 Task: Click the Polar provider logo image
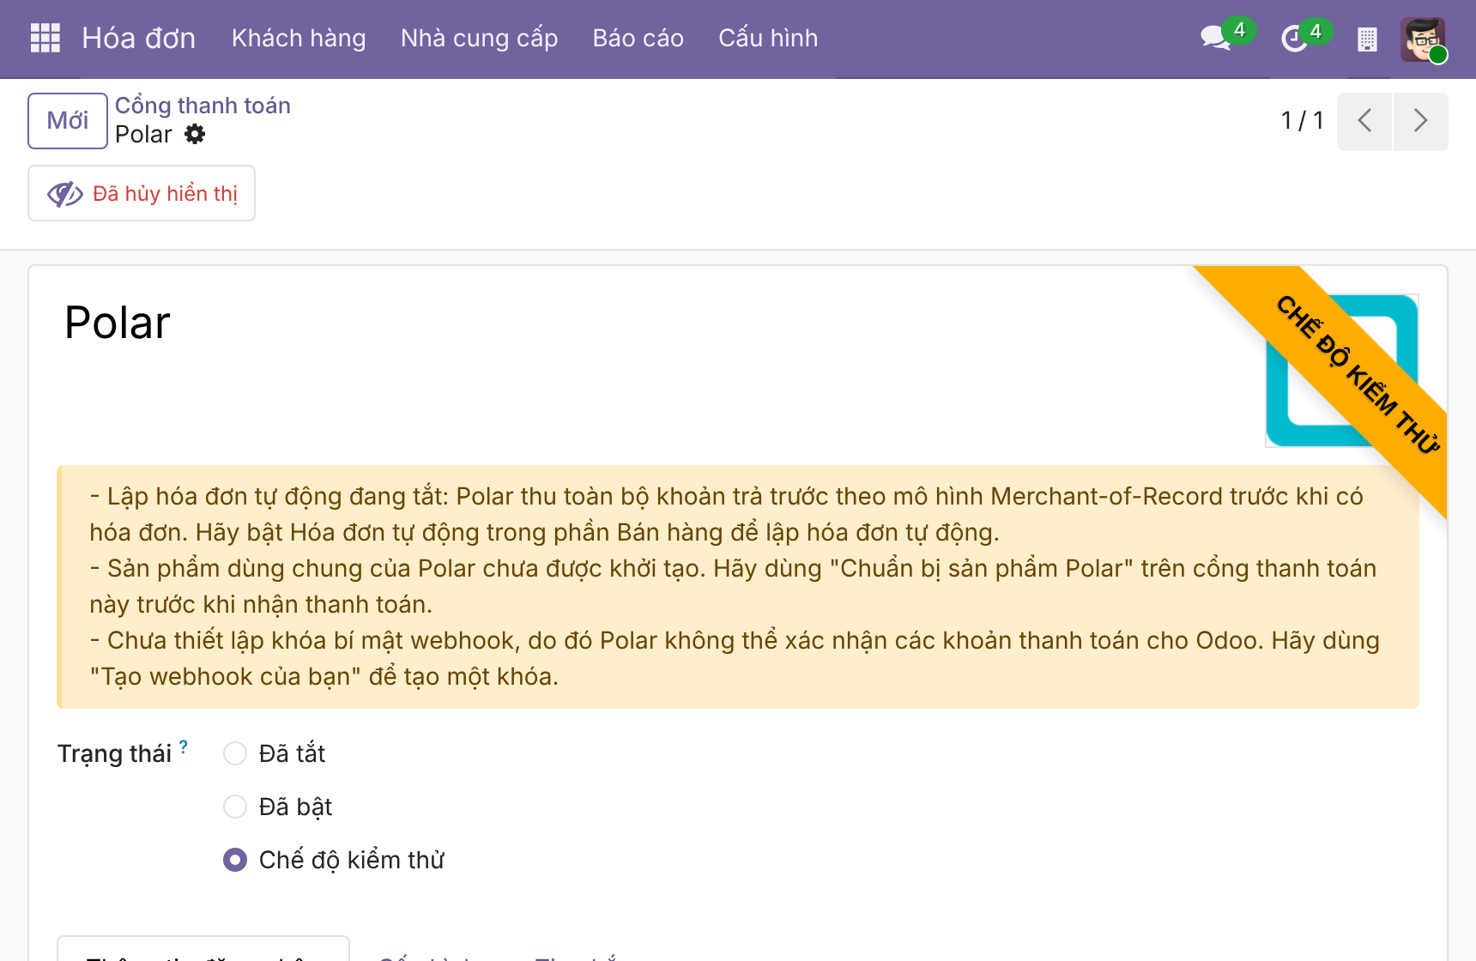click(x=1342, y=371)
